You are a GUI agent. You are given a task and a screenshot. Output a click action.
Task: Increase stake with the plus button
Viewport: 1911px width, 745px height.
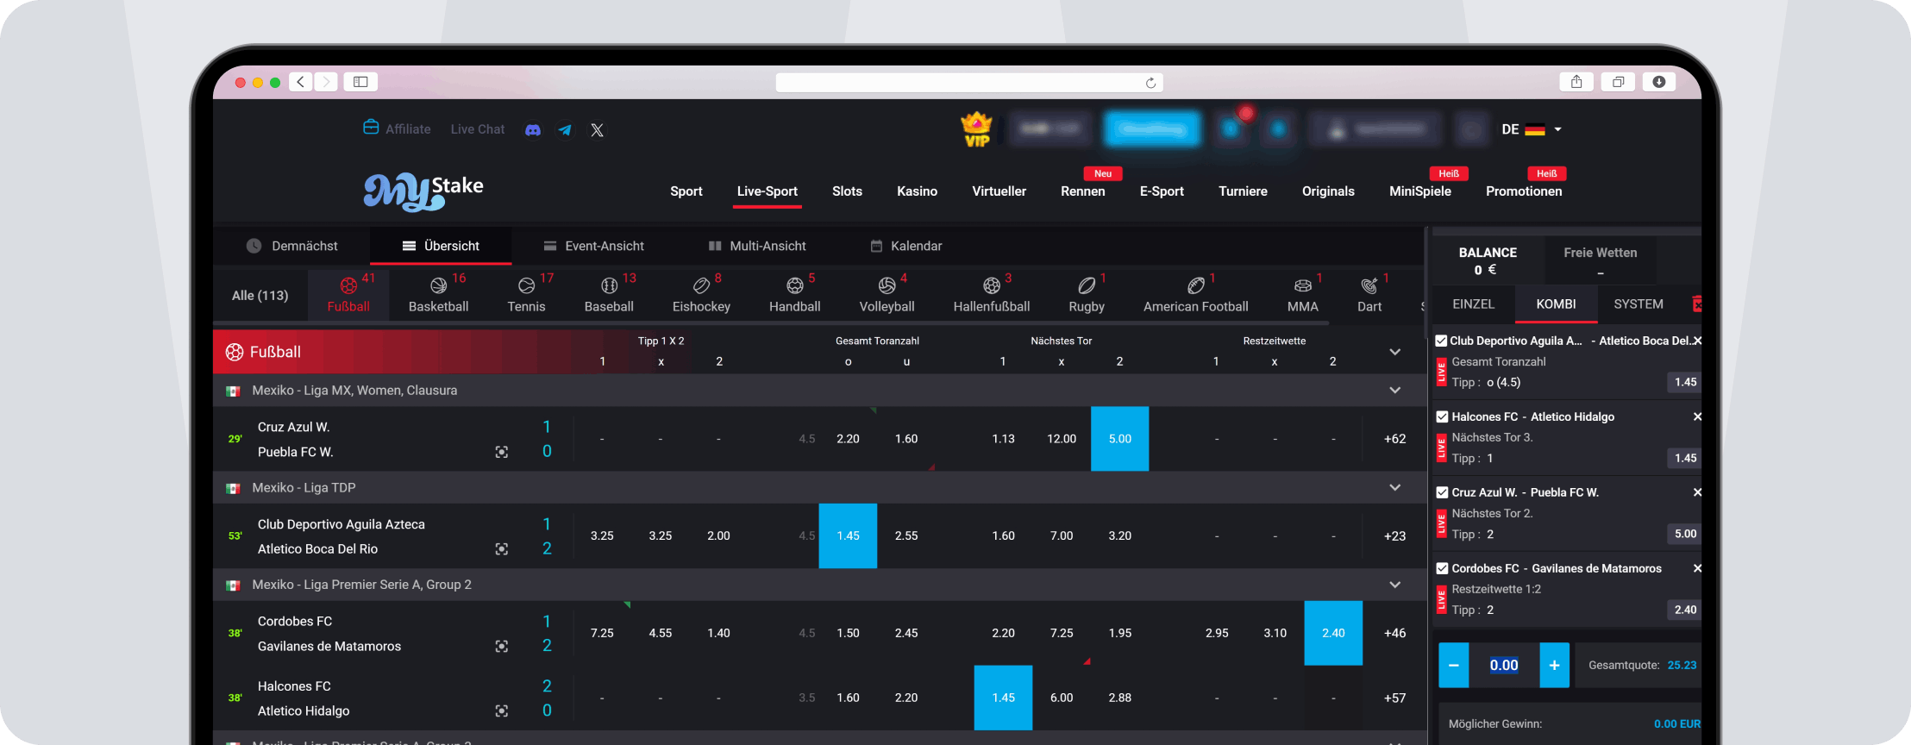click(1554, 666)
